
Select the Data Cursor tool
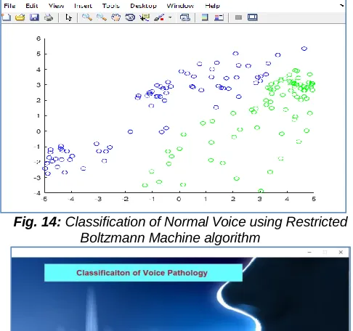[x=145, y=17]
